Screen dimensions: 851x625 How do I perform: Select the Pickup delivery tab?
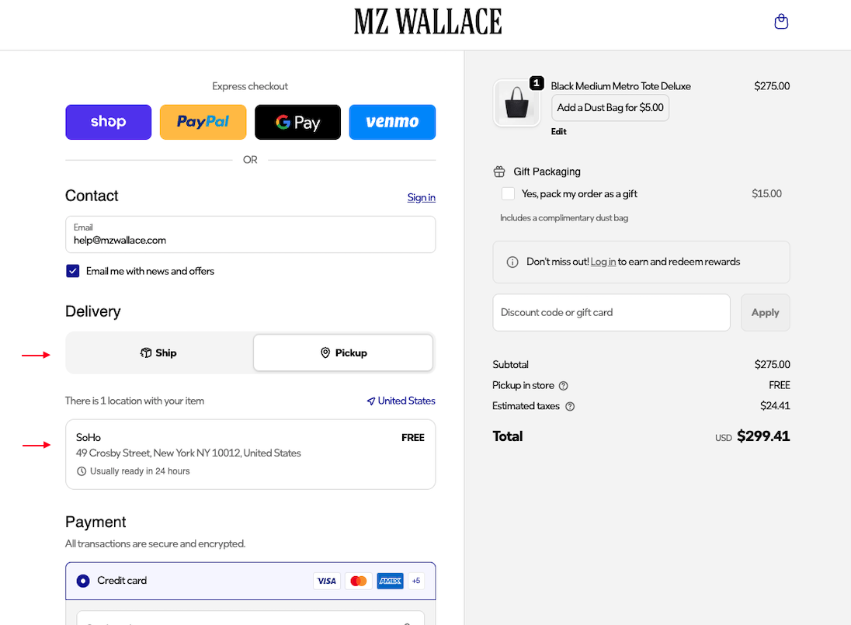coord(342,353)
